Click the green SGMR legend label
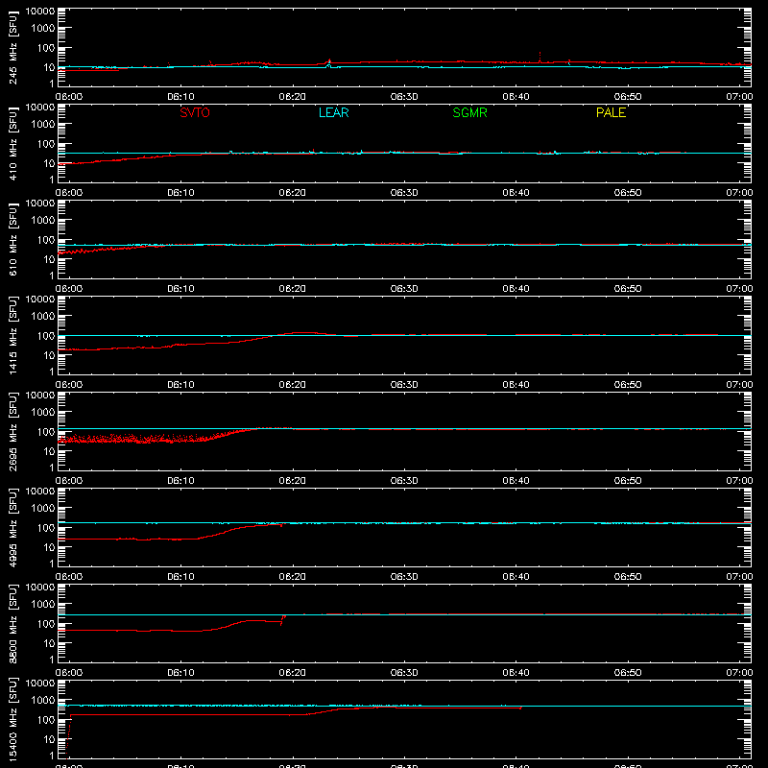The width and height of the screenshot is (768, 768). [469, 112]
